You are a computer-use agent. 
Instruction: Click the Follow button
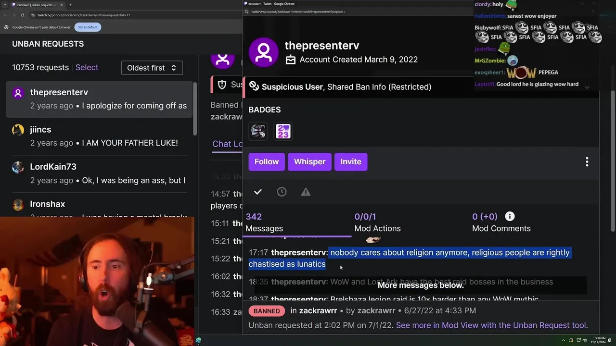pos(267,162)
